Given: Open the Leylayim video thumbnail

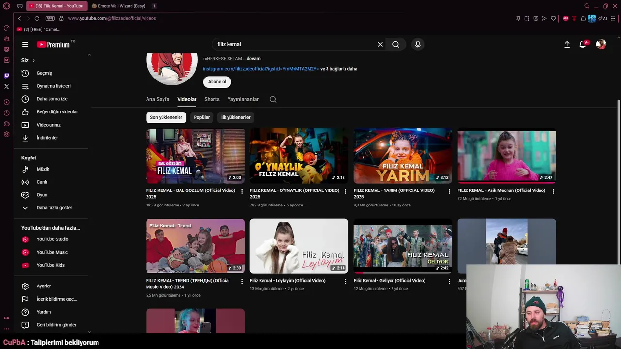Looking at the screenshot, I should 299,246.
